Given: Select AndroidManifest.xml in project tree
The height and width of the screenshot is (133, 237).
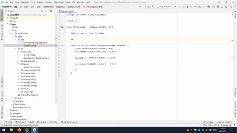Looking at the screenshot, I should [x=29, y=95].
